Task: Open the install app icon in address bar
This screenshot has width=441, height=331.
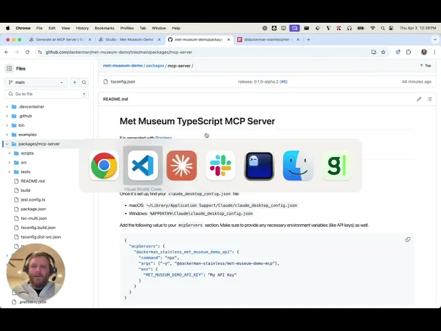Action: click(373, 52)
